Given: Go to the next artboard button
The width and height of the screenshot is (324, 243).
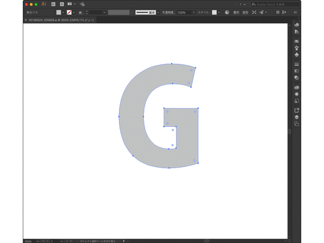Looking at the screenshot, I should click(67, 241).
